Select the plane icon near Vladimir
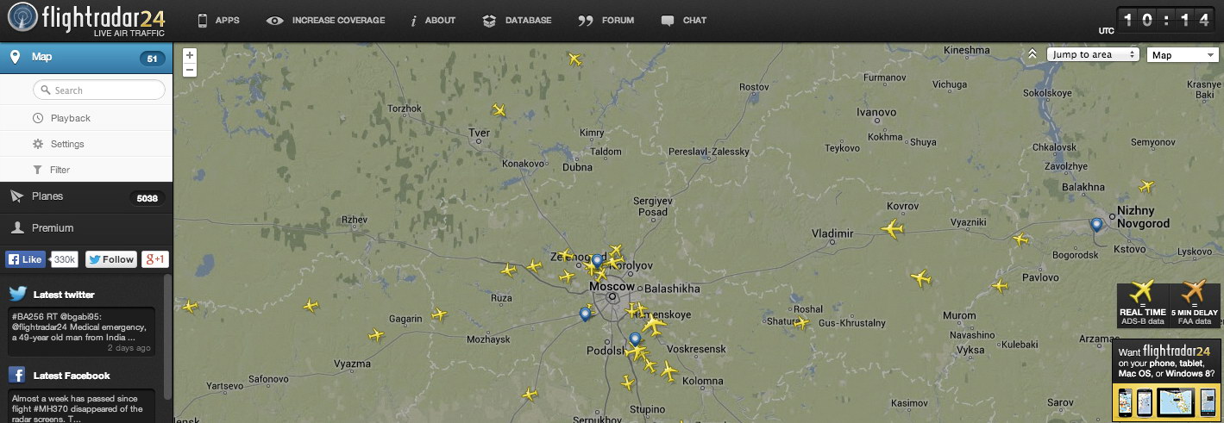The image size is (1224, 423). [x=892, y=229]
